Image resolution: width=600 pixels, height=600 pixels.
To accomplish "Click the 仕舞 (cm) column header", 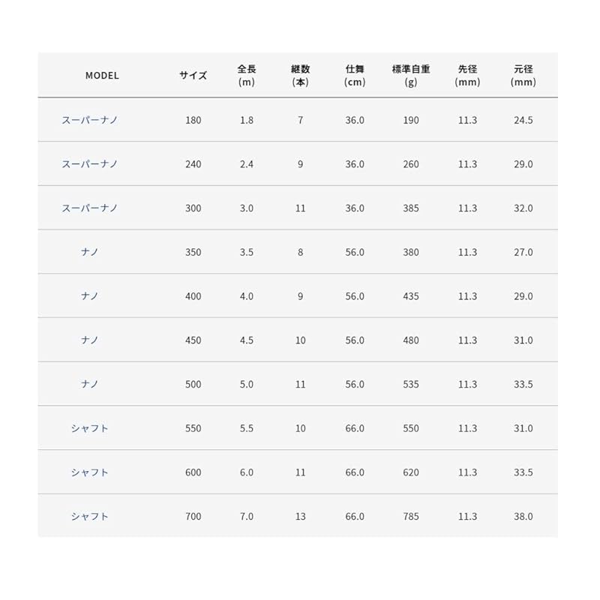I will coord(355,76).
